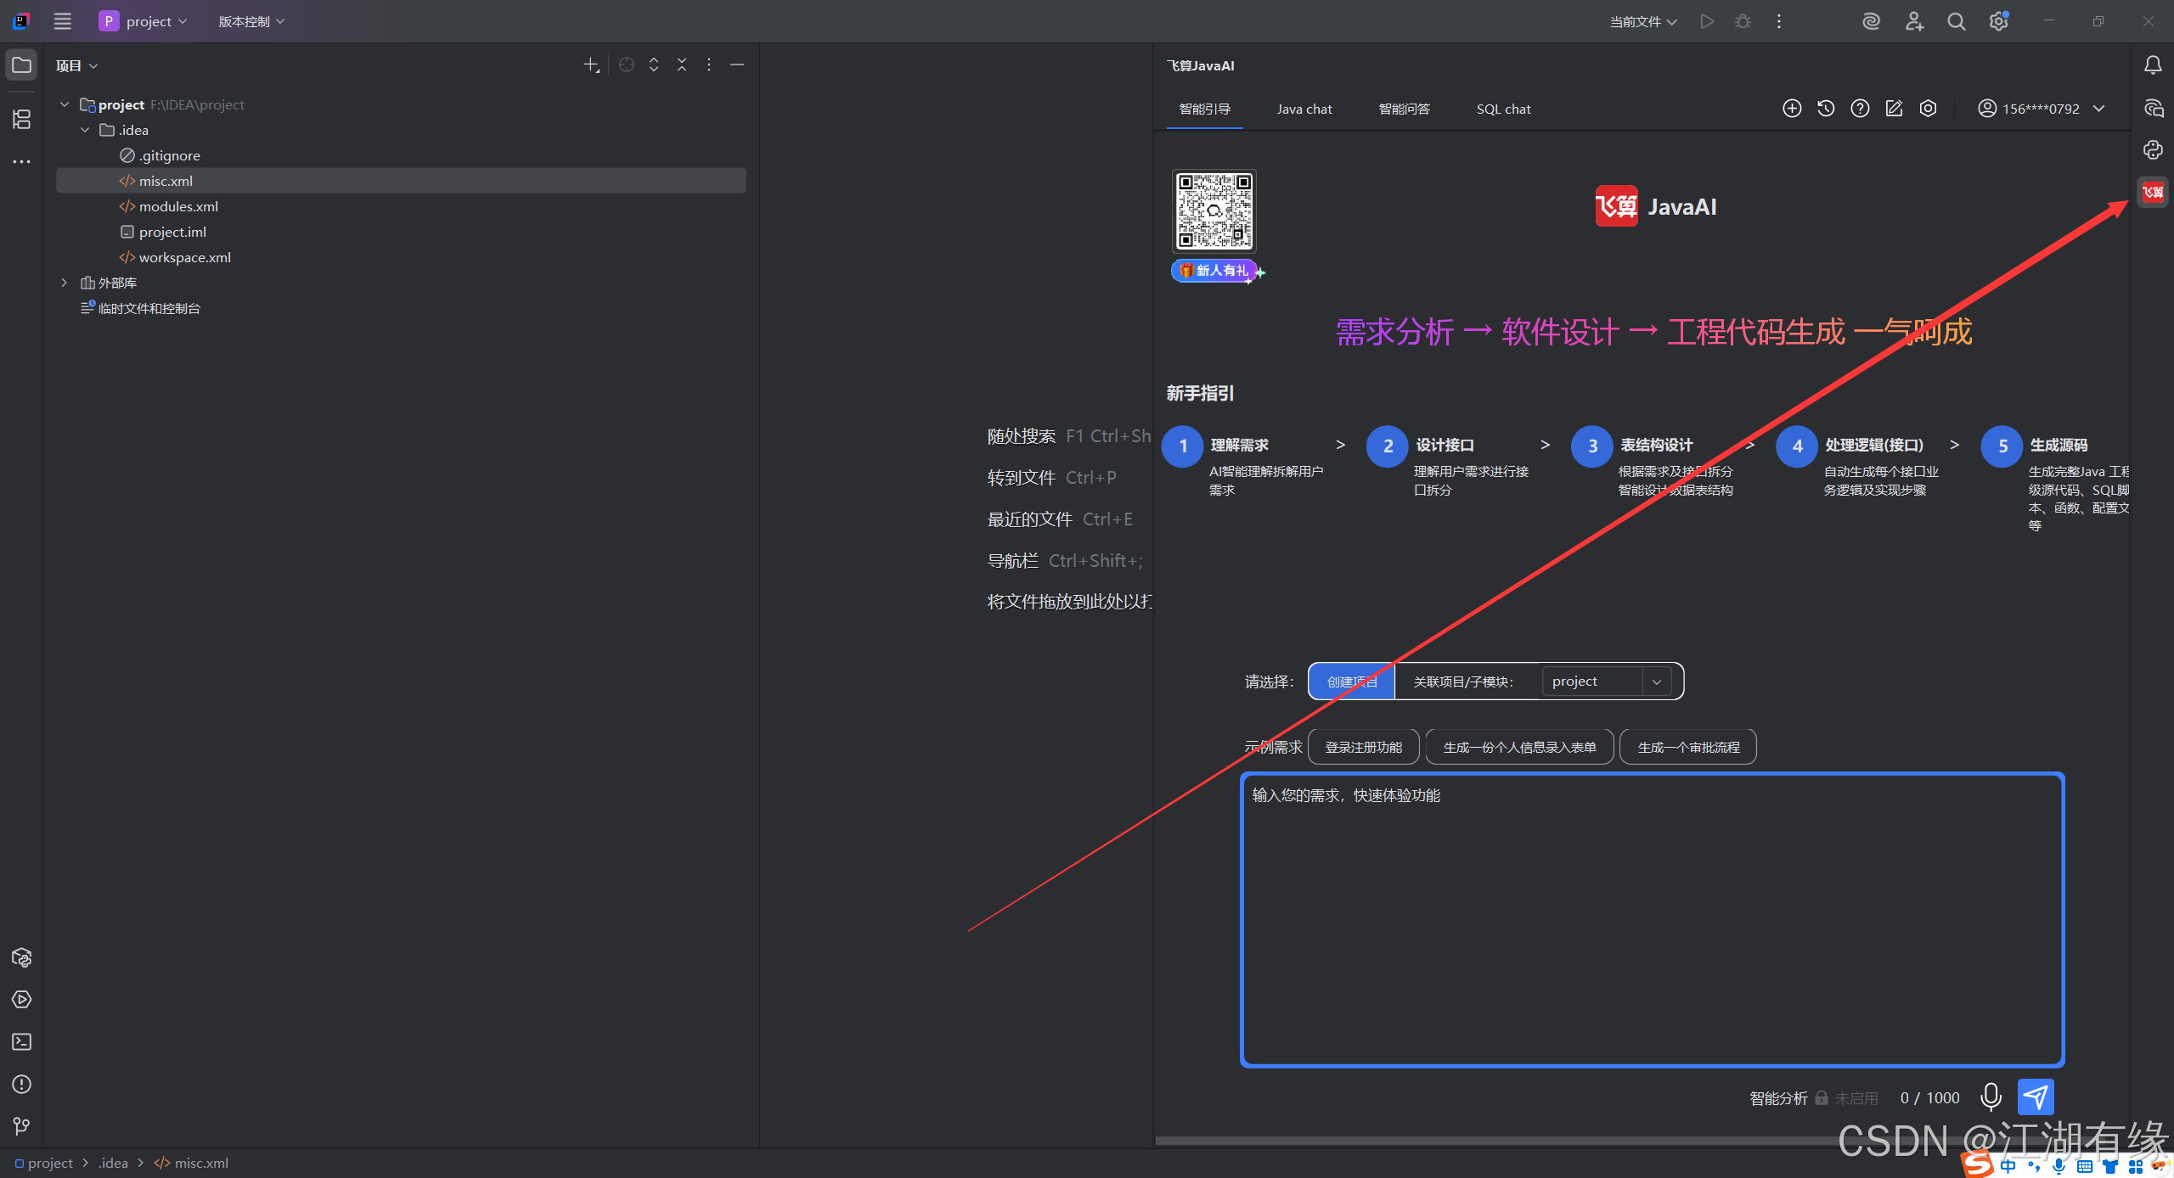Collapse all in project tree
Screen dimensions: 2174x1178
682,65
